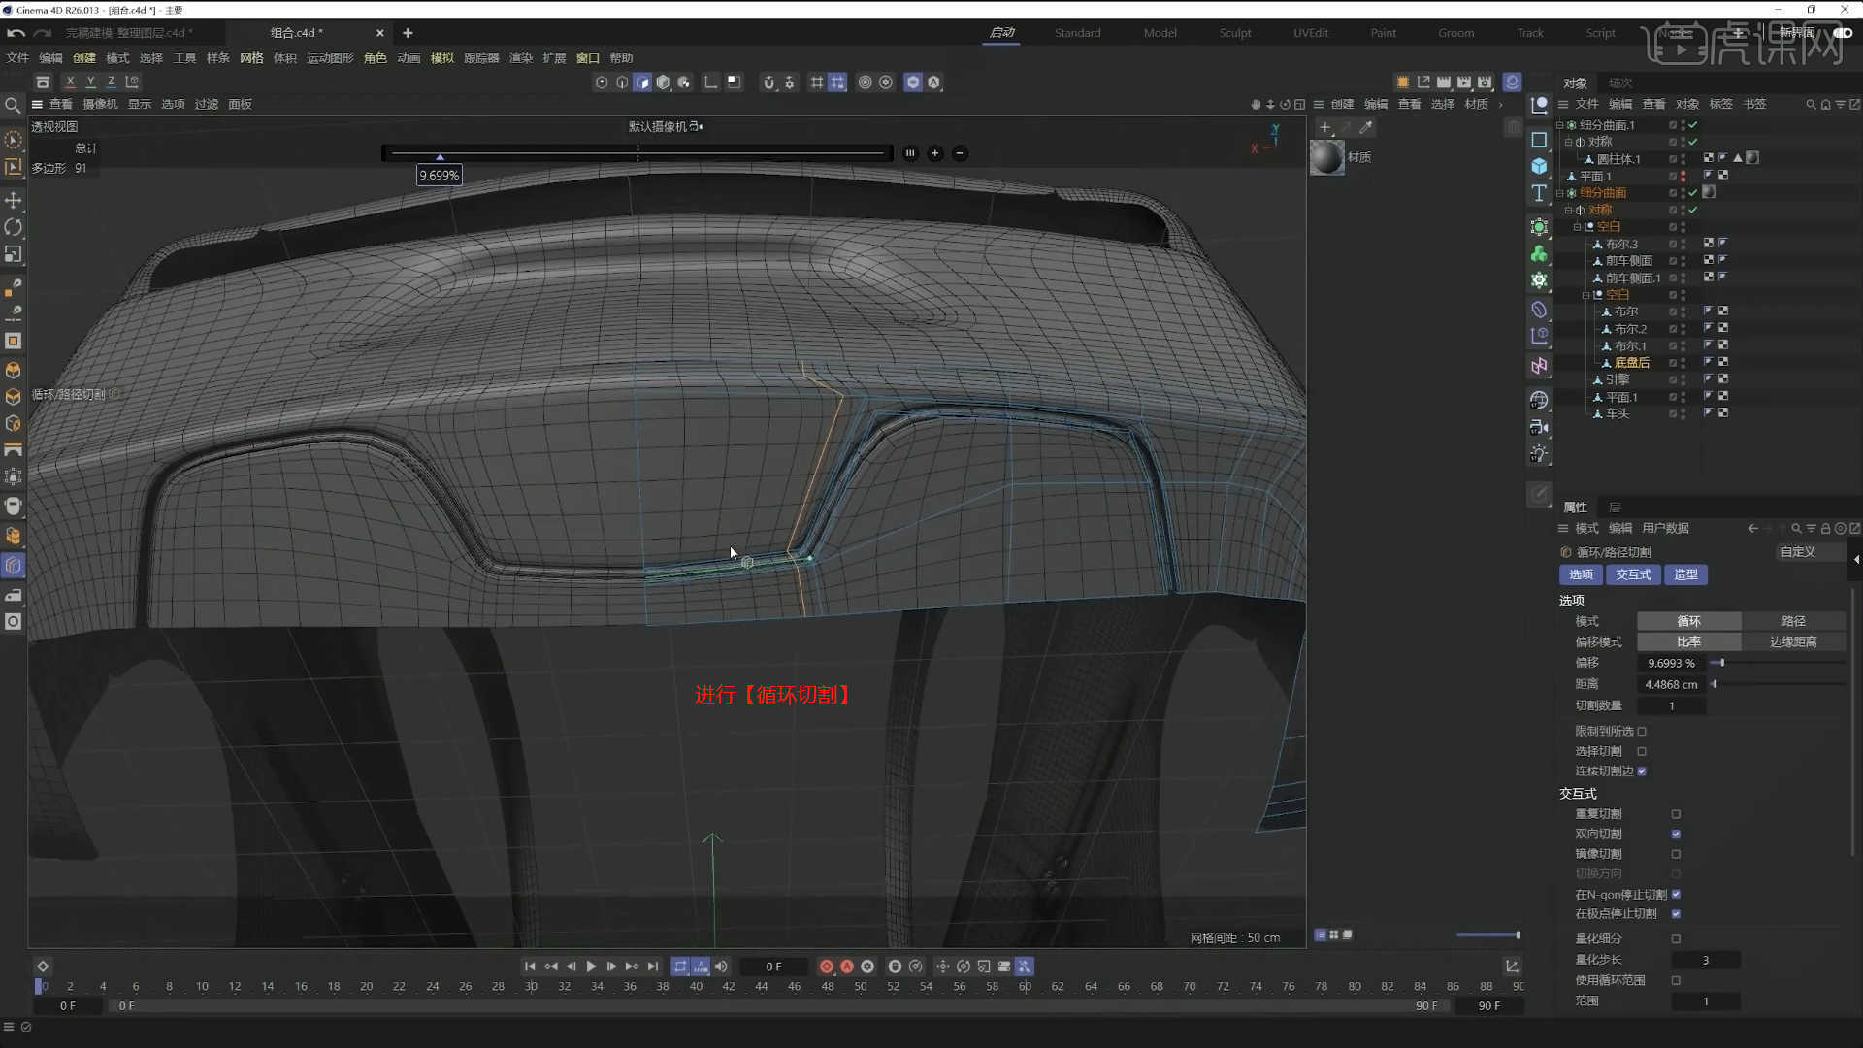Click Attributes panel back arrow
The image size is (1863, 1048).
pos(1752,529)
